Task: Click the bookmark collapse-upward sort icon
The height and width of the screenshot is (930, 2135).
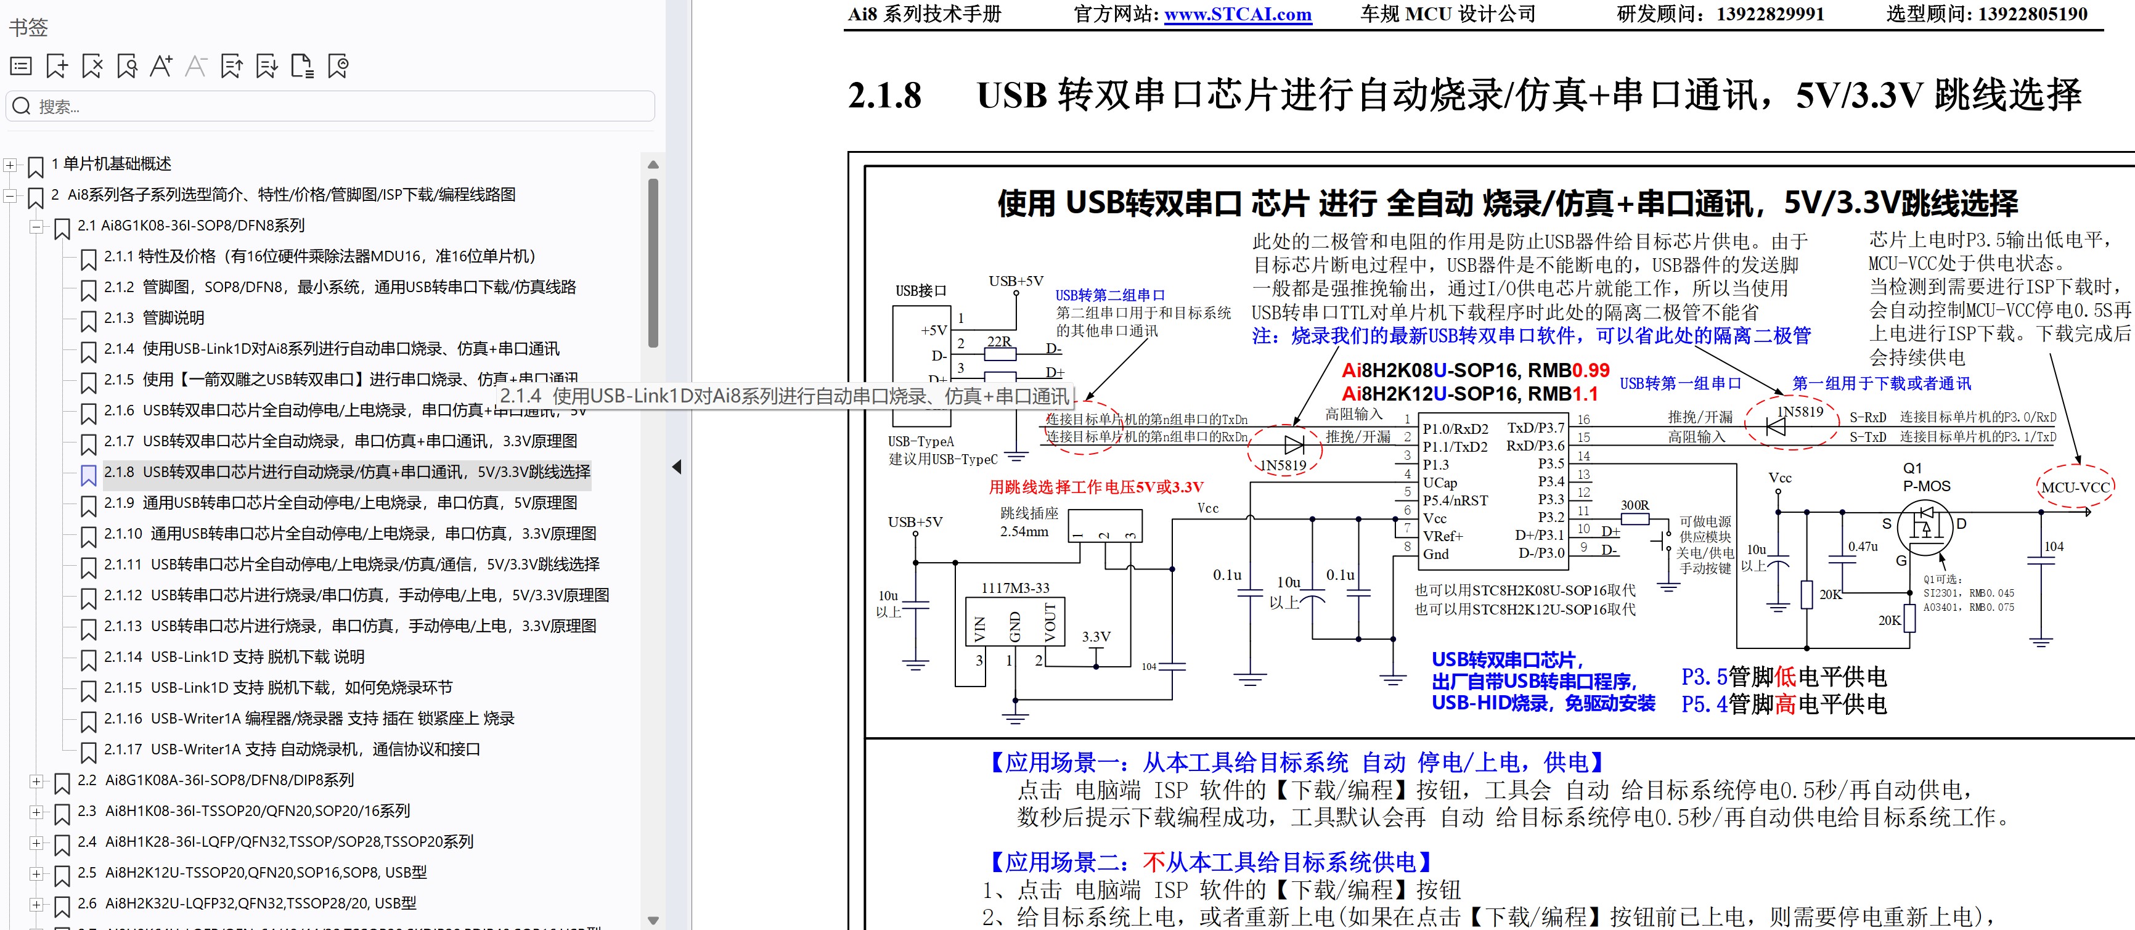Action: (232, 67)
